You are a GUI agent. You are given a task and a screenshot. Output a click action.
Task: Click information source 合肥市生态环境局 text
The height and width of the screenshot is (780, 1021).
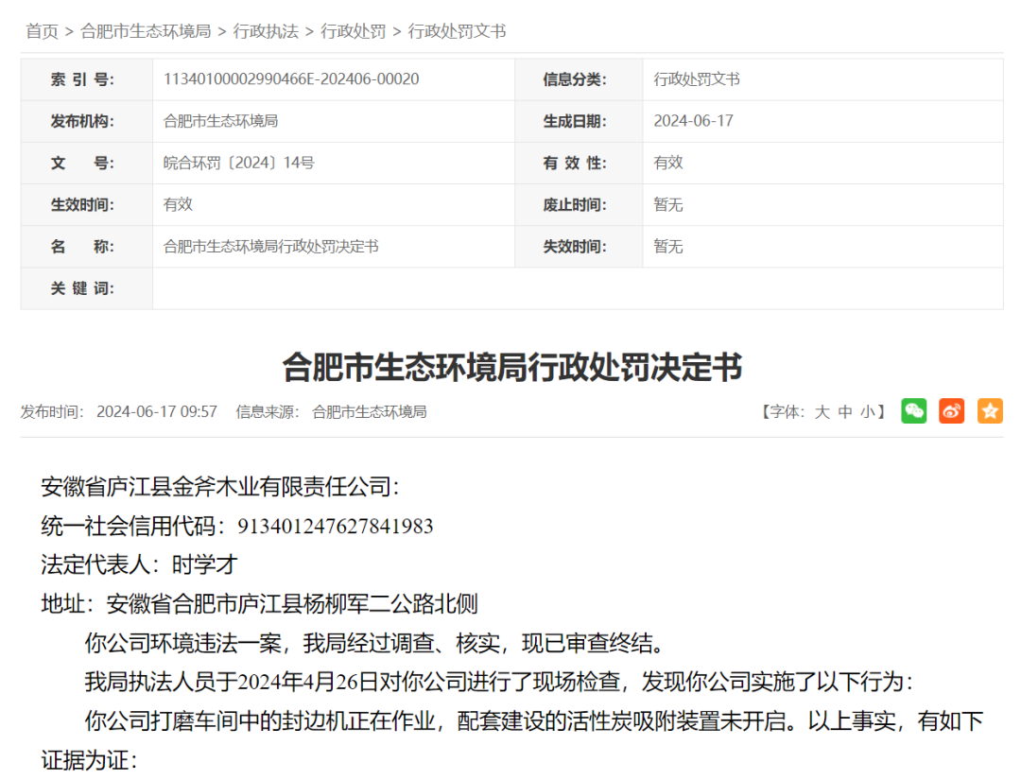tap(370, 411)
